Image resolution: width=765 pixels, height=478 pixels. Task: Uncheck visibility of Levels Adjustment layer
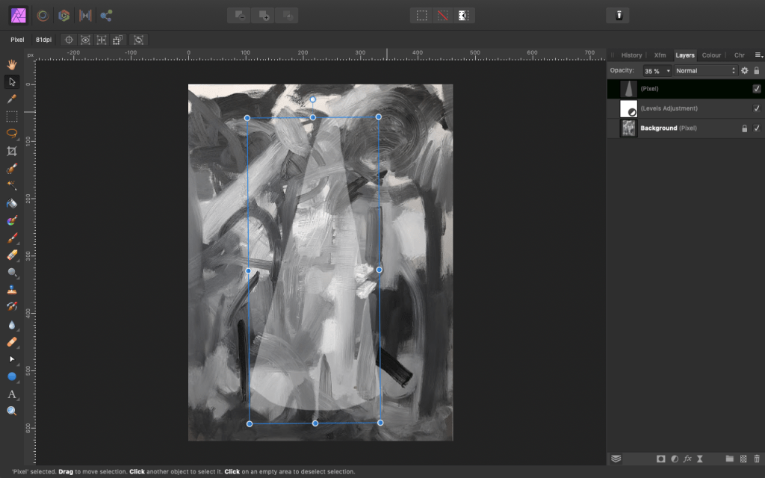(x=757, y=108)
